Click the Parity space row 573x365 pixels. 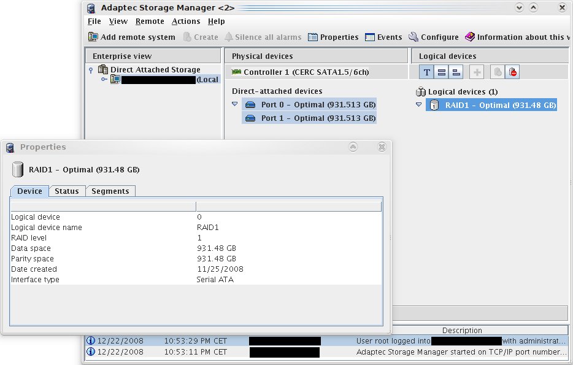tap(196, 259)
